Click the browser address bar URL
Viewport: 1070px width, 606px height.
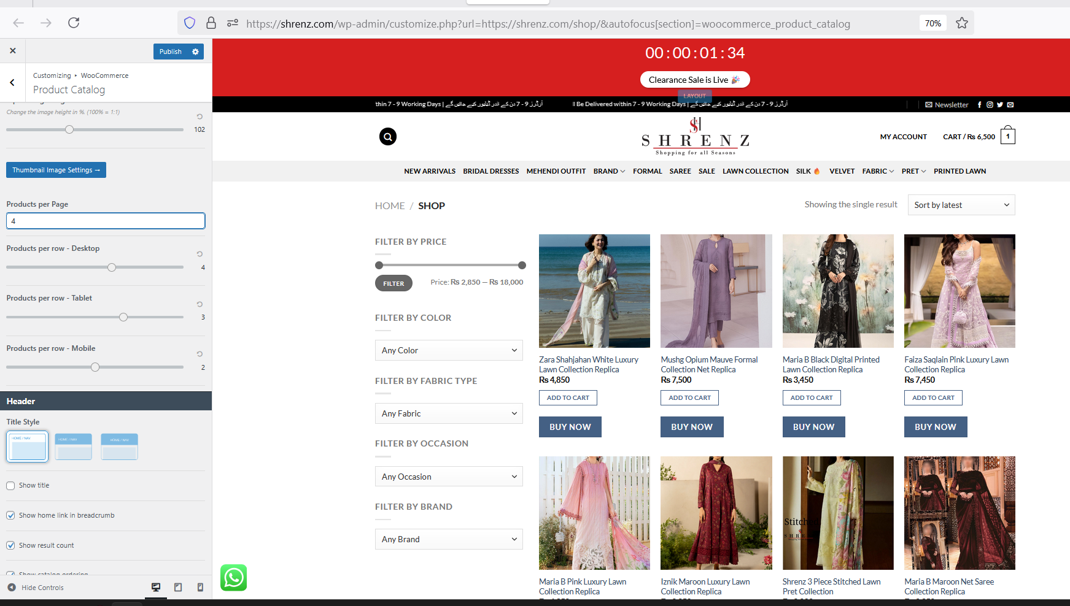coord(548,24)
